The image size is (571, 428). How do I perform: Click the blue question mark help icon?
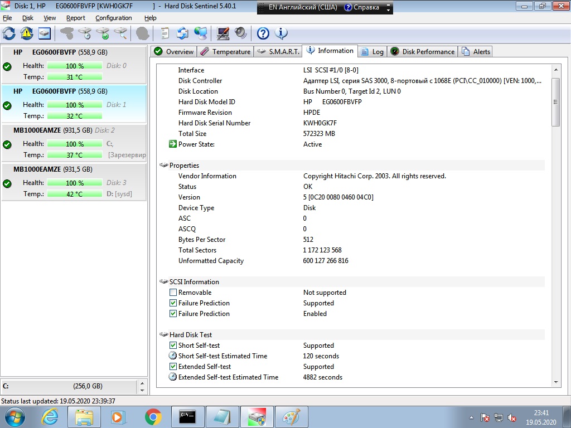(x=263, y=33)
